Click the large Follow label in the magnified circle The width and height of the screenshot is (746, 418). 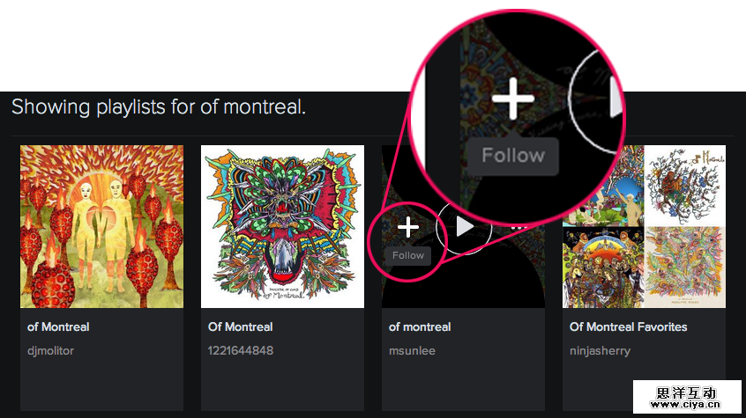pos(513,156)
